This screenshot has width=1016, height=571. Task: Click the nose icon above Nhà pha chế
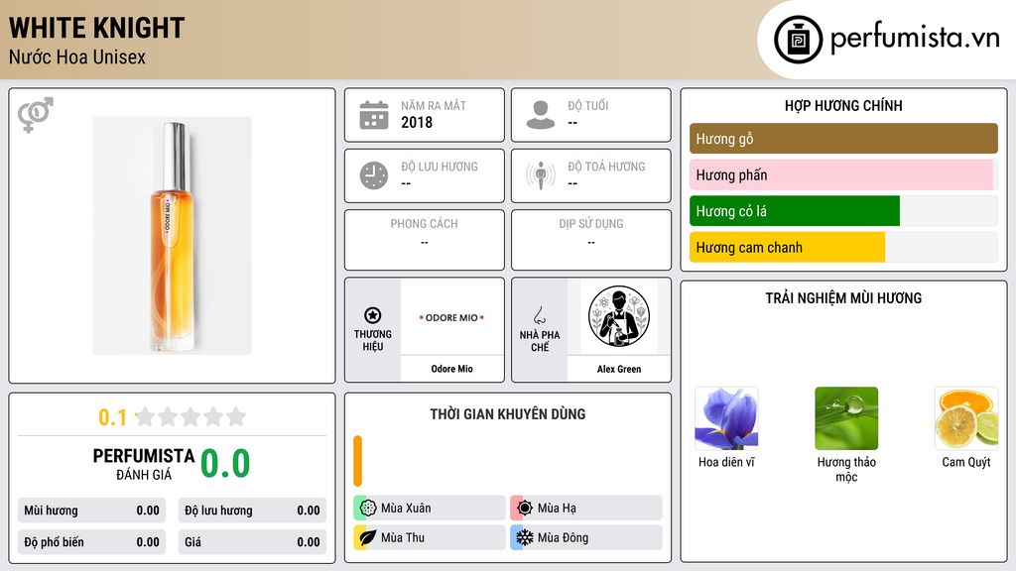[x=539, y=315]
